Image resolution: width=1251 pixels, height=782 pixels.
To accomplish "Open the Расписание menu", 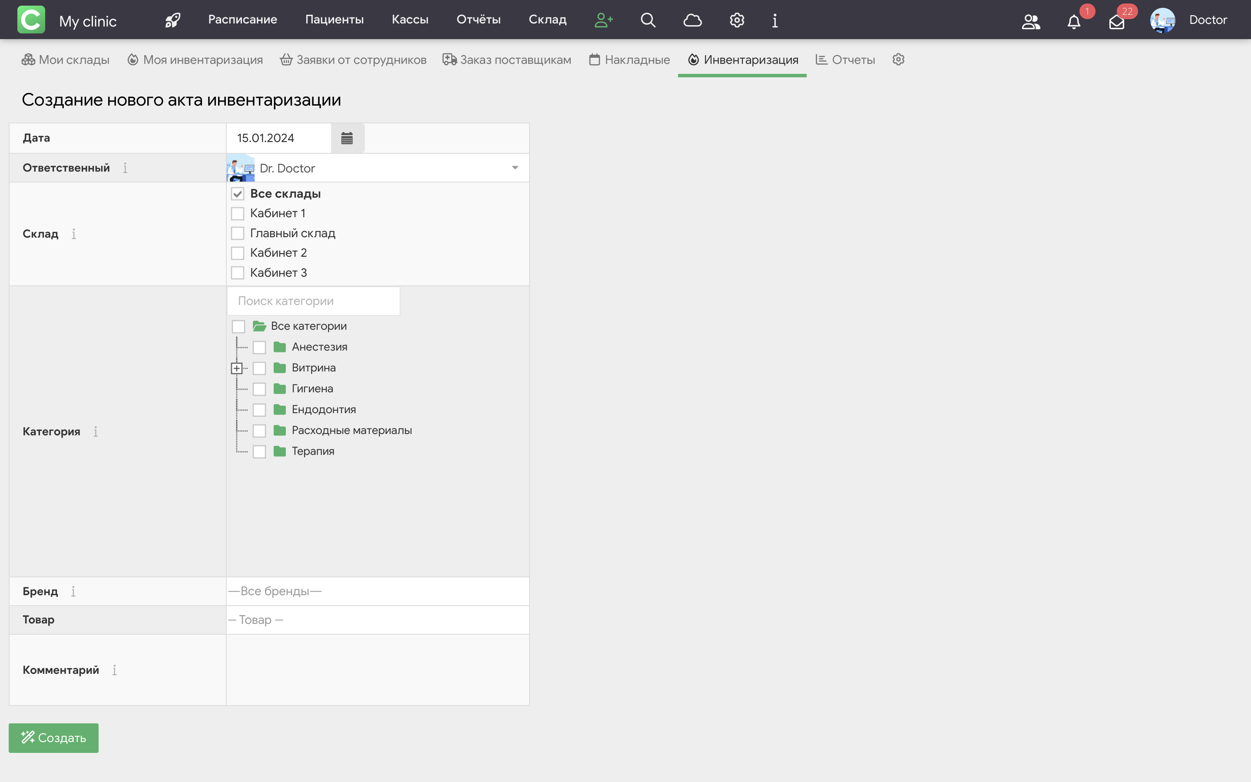I will pyautogui.click(x=242, y=20).
